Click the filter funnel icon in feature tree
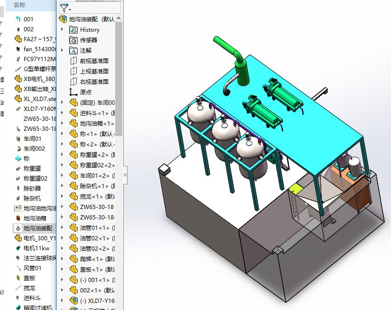 64,8
